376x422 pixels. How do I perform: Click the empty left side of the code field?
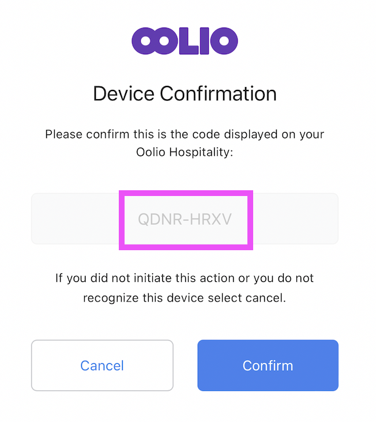point(75,219)
